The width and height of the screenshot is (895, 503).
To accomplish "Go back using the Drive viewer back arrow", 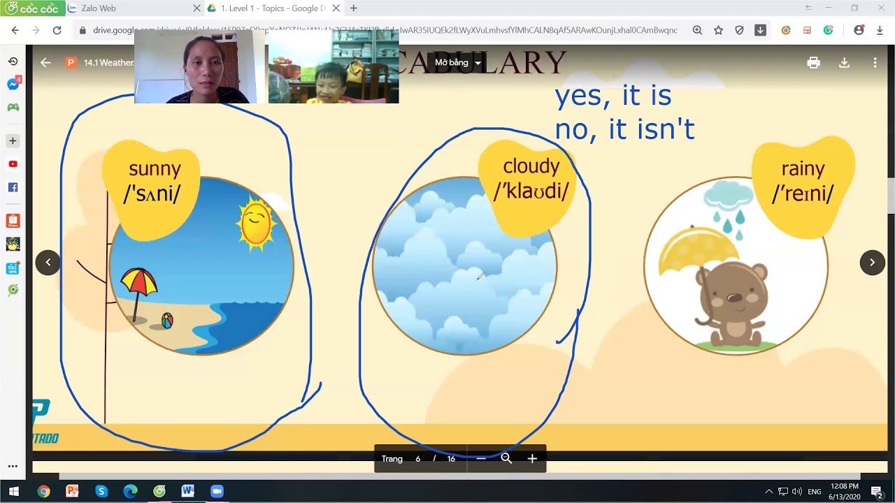I will point(45,63).
